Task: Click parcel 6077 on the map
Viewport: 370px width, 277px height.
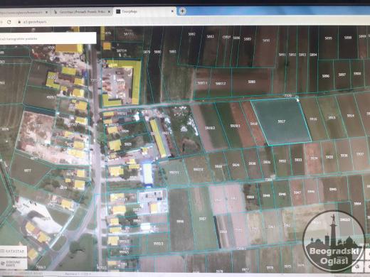Action: (28, 170)
